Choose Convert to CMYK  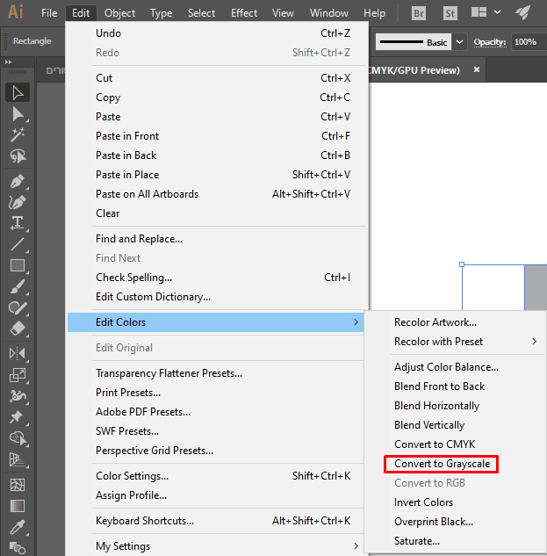pos(435,444)
